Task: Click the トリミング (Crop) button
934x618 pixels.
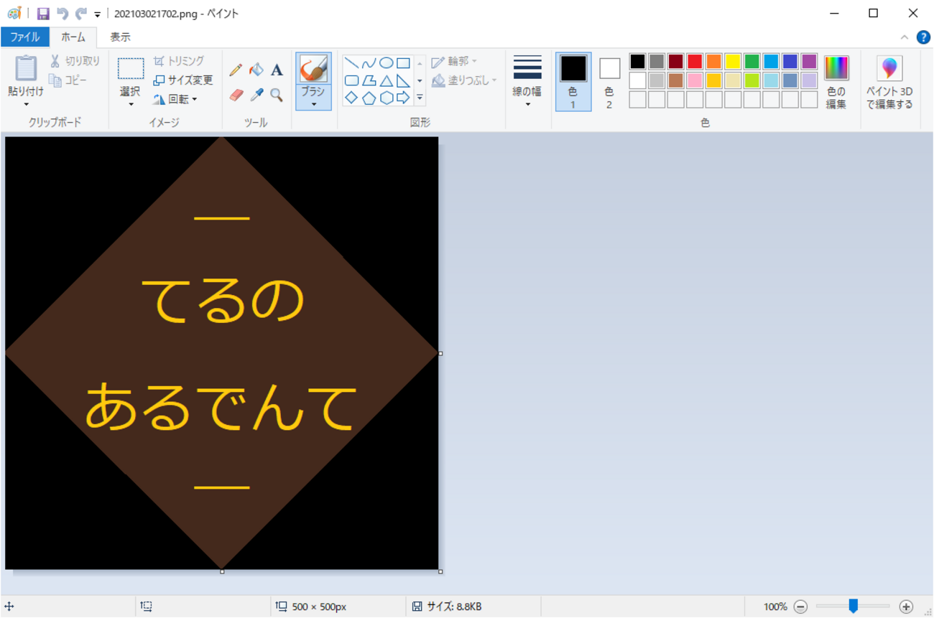Action: pos(179,61)
